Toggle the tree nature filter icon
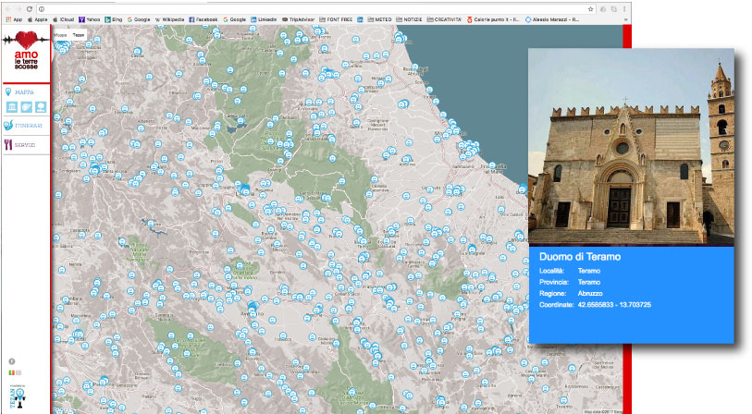The height and width of the screenshot is (414, 752). pyautogui.click(x=41, y=107)
